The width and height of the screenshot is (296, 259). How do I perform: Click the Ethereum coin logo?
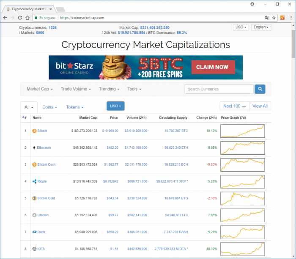(34, 148)
